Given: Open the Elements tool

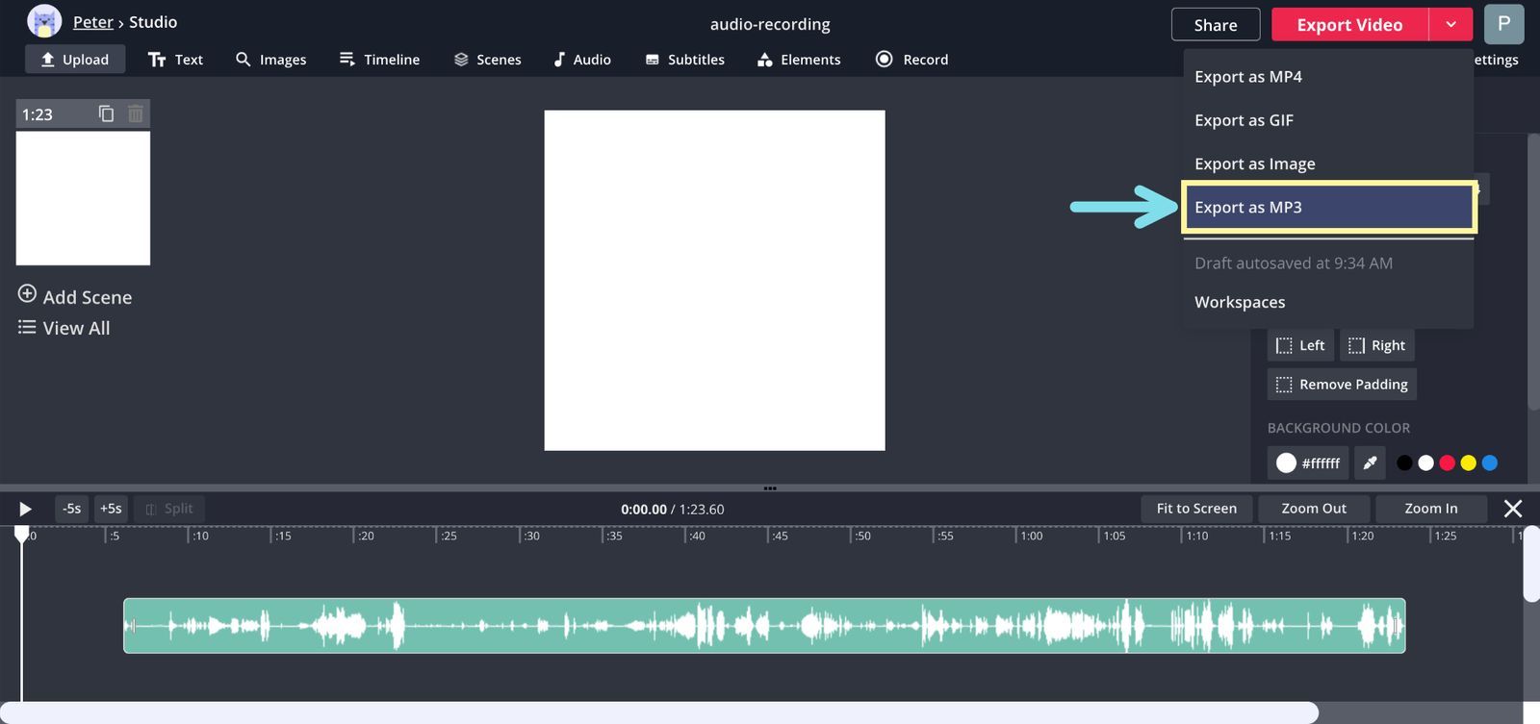Looking at the screenshot, I should 799,60.
